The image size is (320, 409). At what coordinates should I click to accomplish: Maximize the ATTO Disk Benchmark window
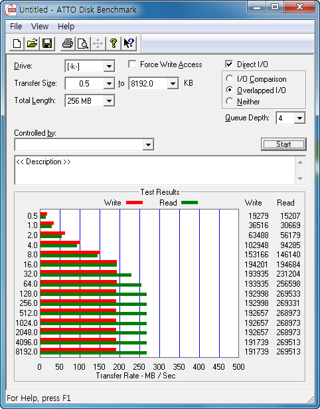275,7
